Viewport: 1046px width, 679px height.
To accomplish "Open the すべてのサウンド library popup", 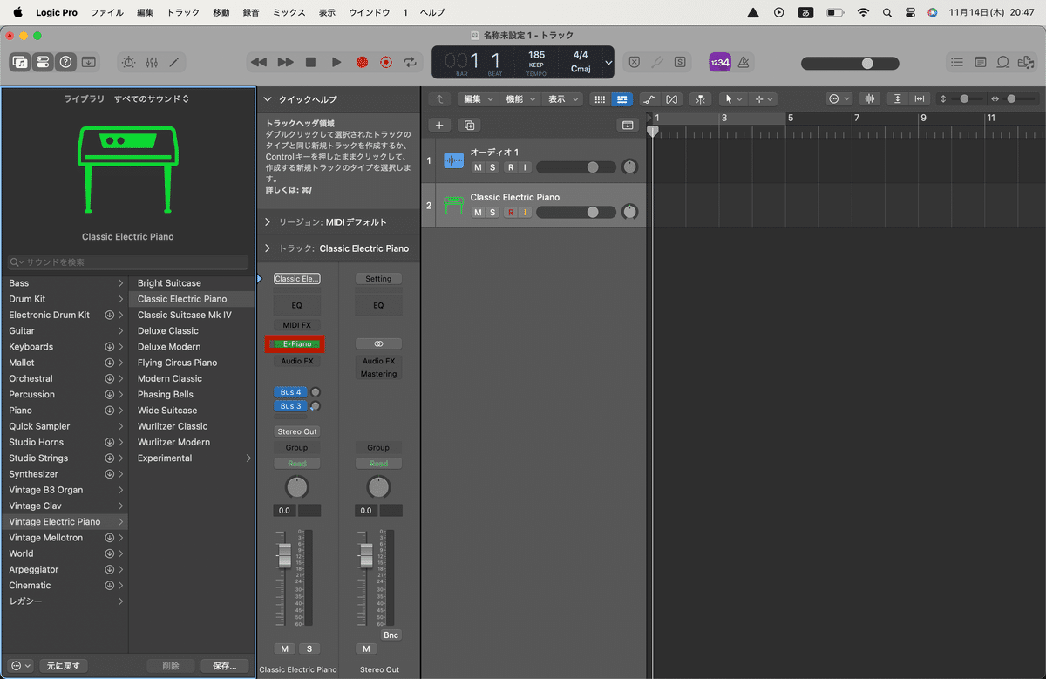I will click(152, 98).
